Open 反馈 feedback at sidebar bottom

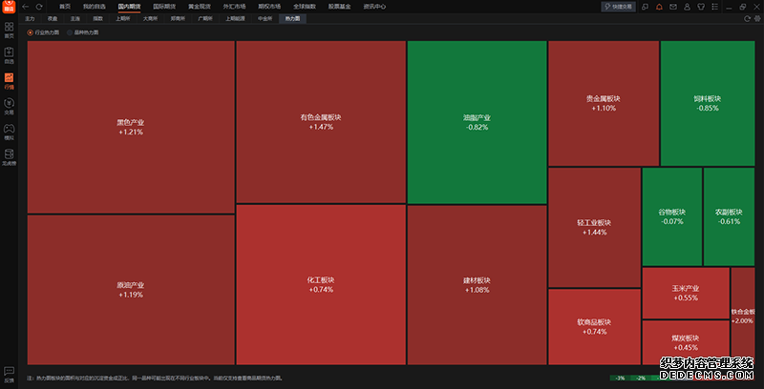9,375
